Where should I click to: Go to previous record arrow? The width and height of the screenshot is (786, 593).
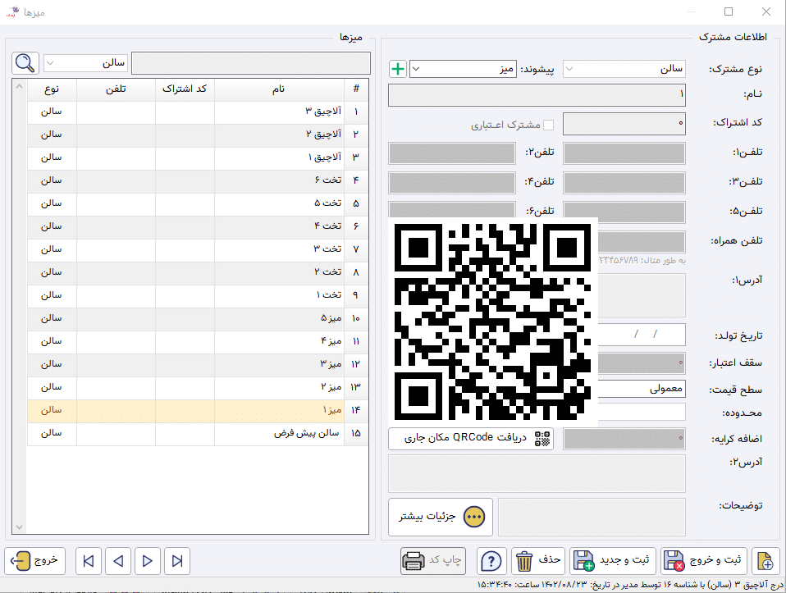tap(118, 560)
